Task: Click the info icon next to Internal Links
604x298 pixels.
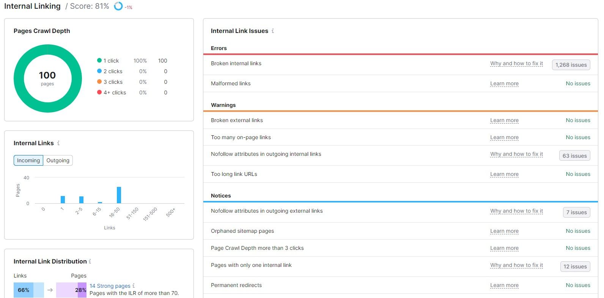Action: click(58, 143)
